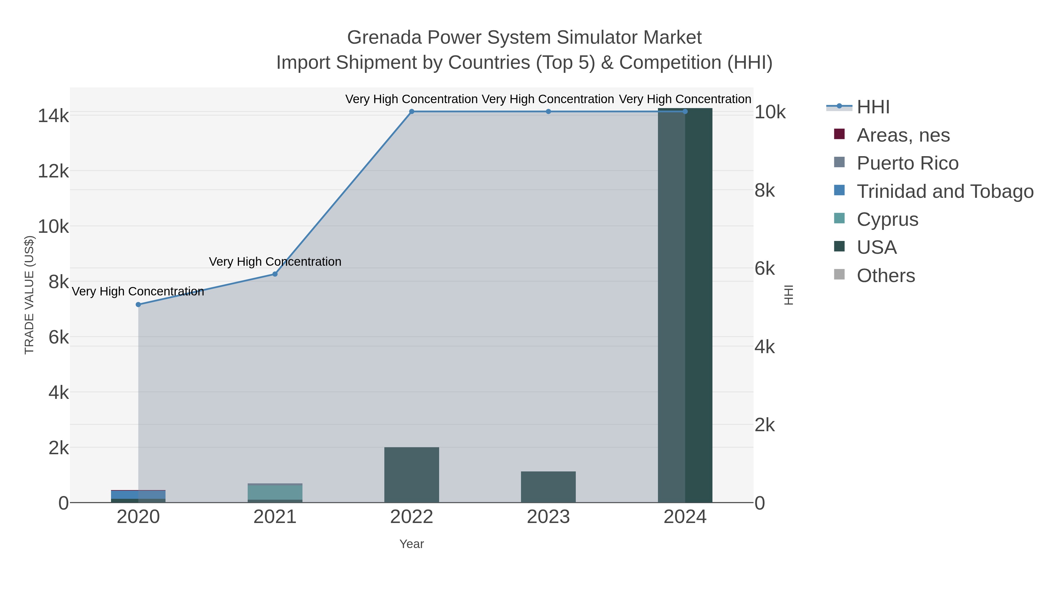The width and height of the screenshot is (1049, 590).
Task: Click the Puerto Rico gray-blue swatch
Action: (839, 162)
